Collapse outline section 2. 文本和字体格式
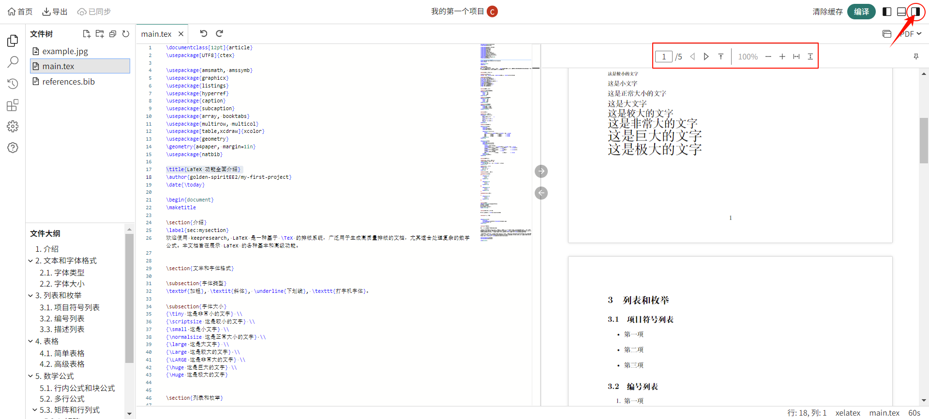The width and height of the screenshot is (929, 419). click(x=31, y=261)
